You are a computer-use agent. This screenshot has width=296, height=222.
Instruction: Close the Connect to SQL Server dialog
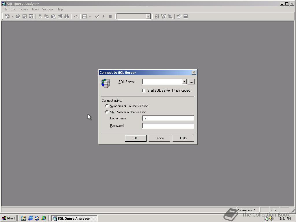[x=194, y=73]
